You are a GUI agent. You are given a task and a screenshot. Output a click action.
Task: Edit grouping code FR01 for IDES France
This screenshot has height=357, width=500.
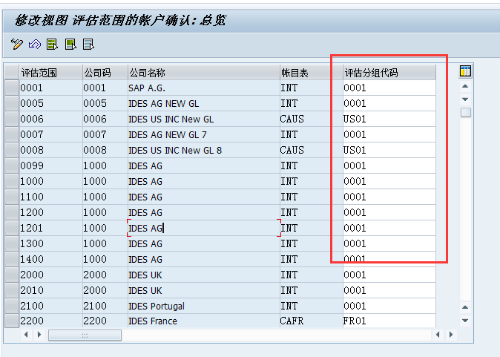pyautogui.click(x=389, y=321)
